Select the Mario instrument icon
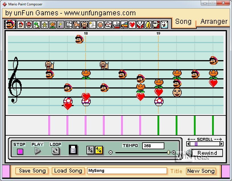This screenshot has width=232, height=181. click(20, 25)
